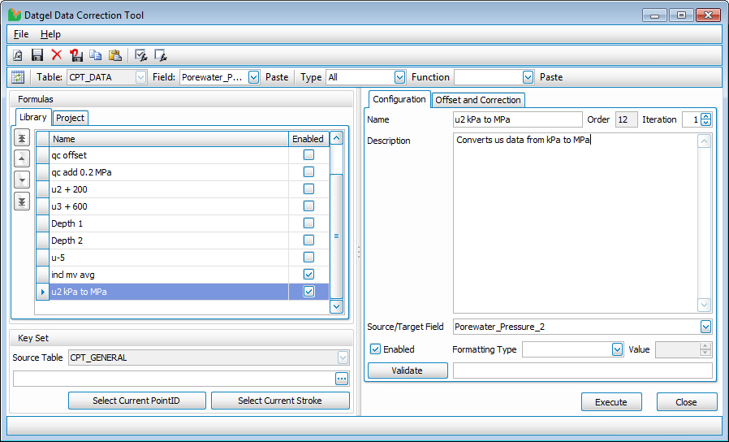Move formula to top of list
The width and height of the screenshot is (729, 442).
(23, 137)
